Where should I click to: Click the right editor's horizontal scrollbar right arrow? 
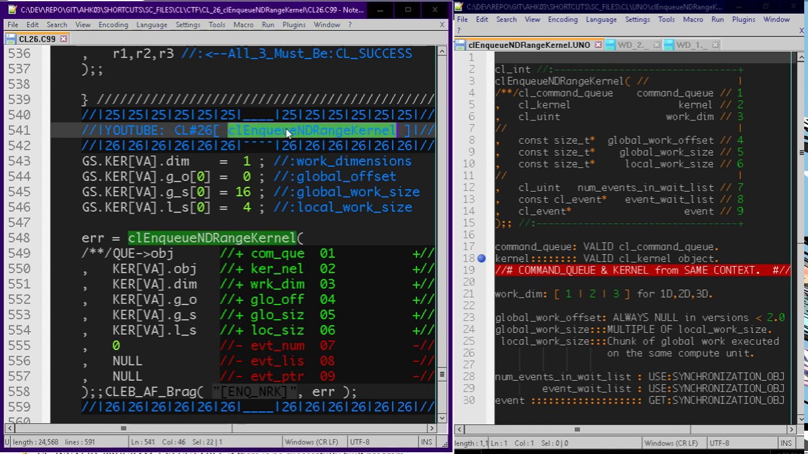pos(791,429)
